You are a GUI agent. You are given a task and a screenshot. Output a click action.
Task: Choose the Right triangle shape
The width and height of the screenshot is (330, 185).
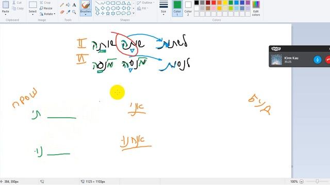coord(97,8)
